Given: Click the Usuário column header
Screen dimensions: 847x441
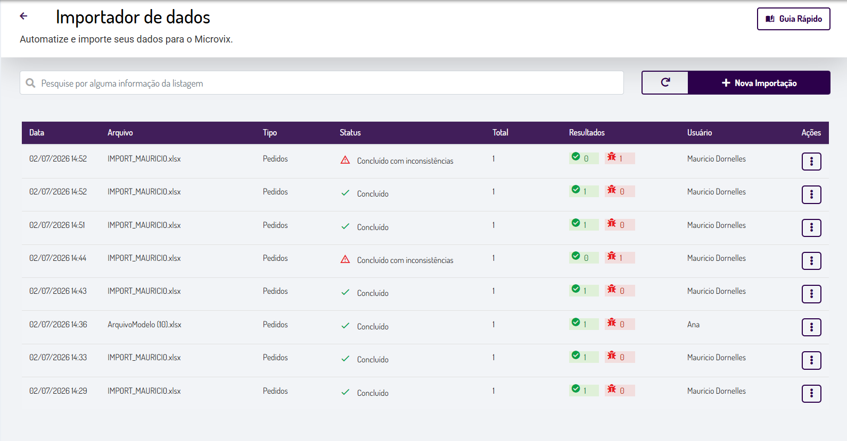Looking at the screenshot, I should pyautogui.click(x=699, y=132).
